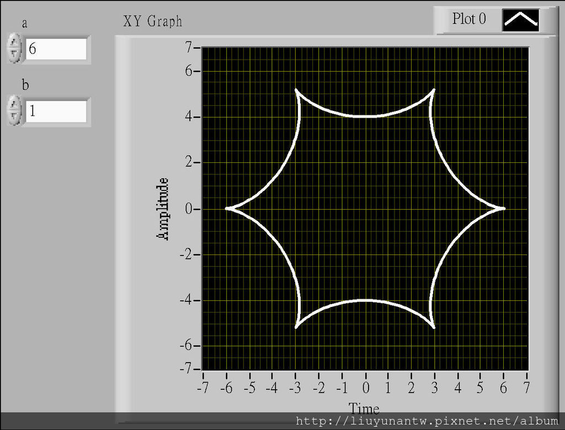Click the left cusp of the curve at x=-6
The height and width of the screenshot is (430, 565).
pyautogui.click(x=227, y=208)
